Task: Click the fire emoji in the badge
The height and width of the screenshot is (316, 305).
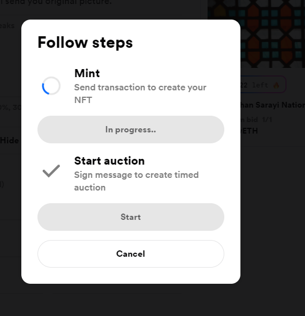Action: [276, 85]
